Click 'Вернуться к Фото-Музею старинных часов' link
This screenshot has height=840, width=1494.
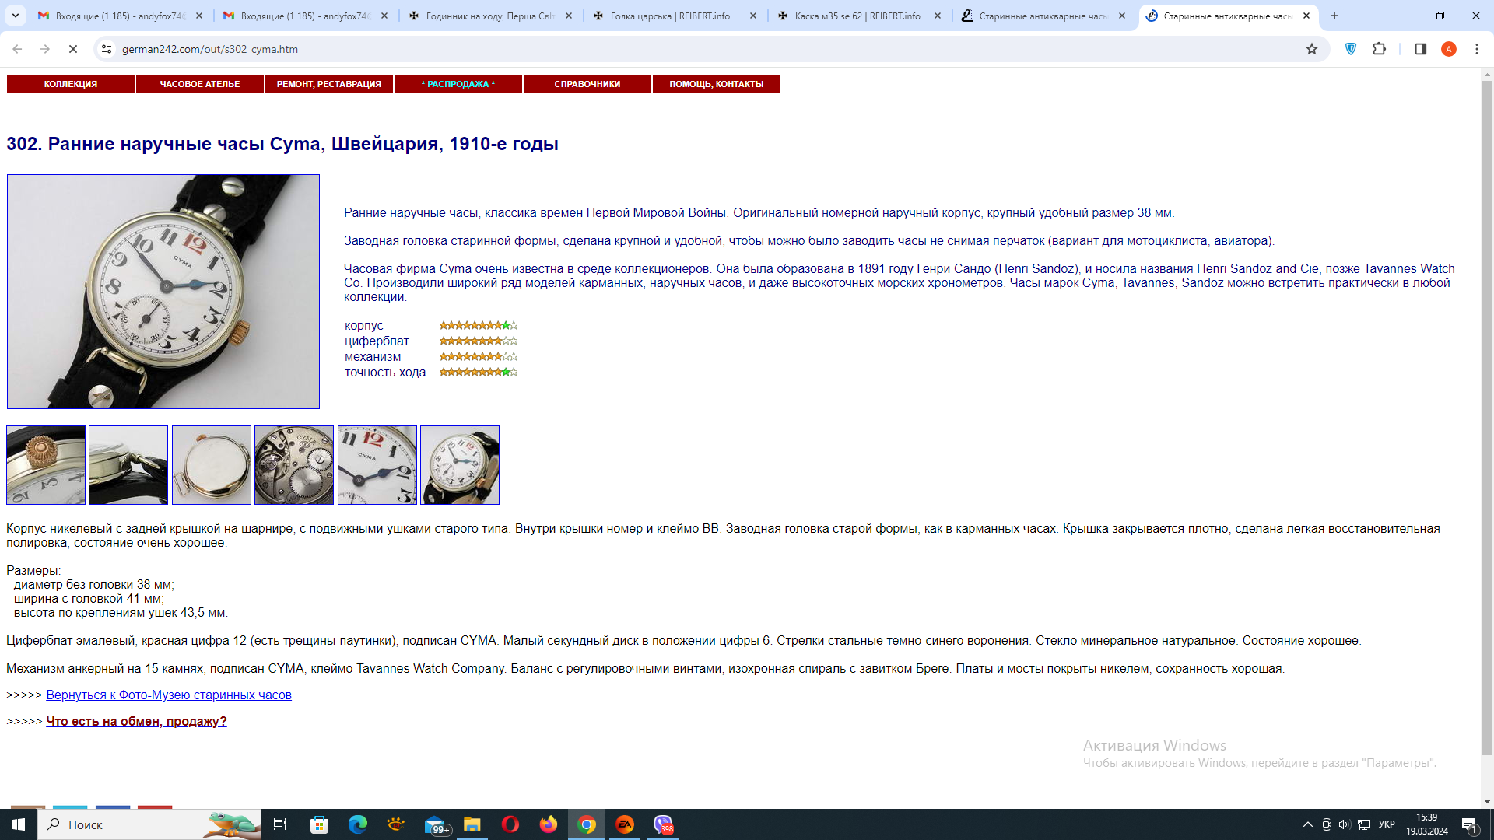(169, 695)
